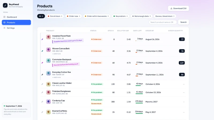Click the Enamel Cufflinks product thumbnail
The image size is (214, 120).
(x=48, y=112)
